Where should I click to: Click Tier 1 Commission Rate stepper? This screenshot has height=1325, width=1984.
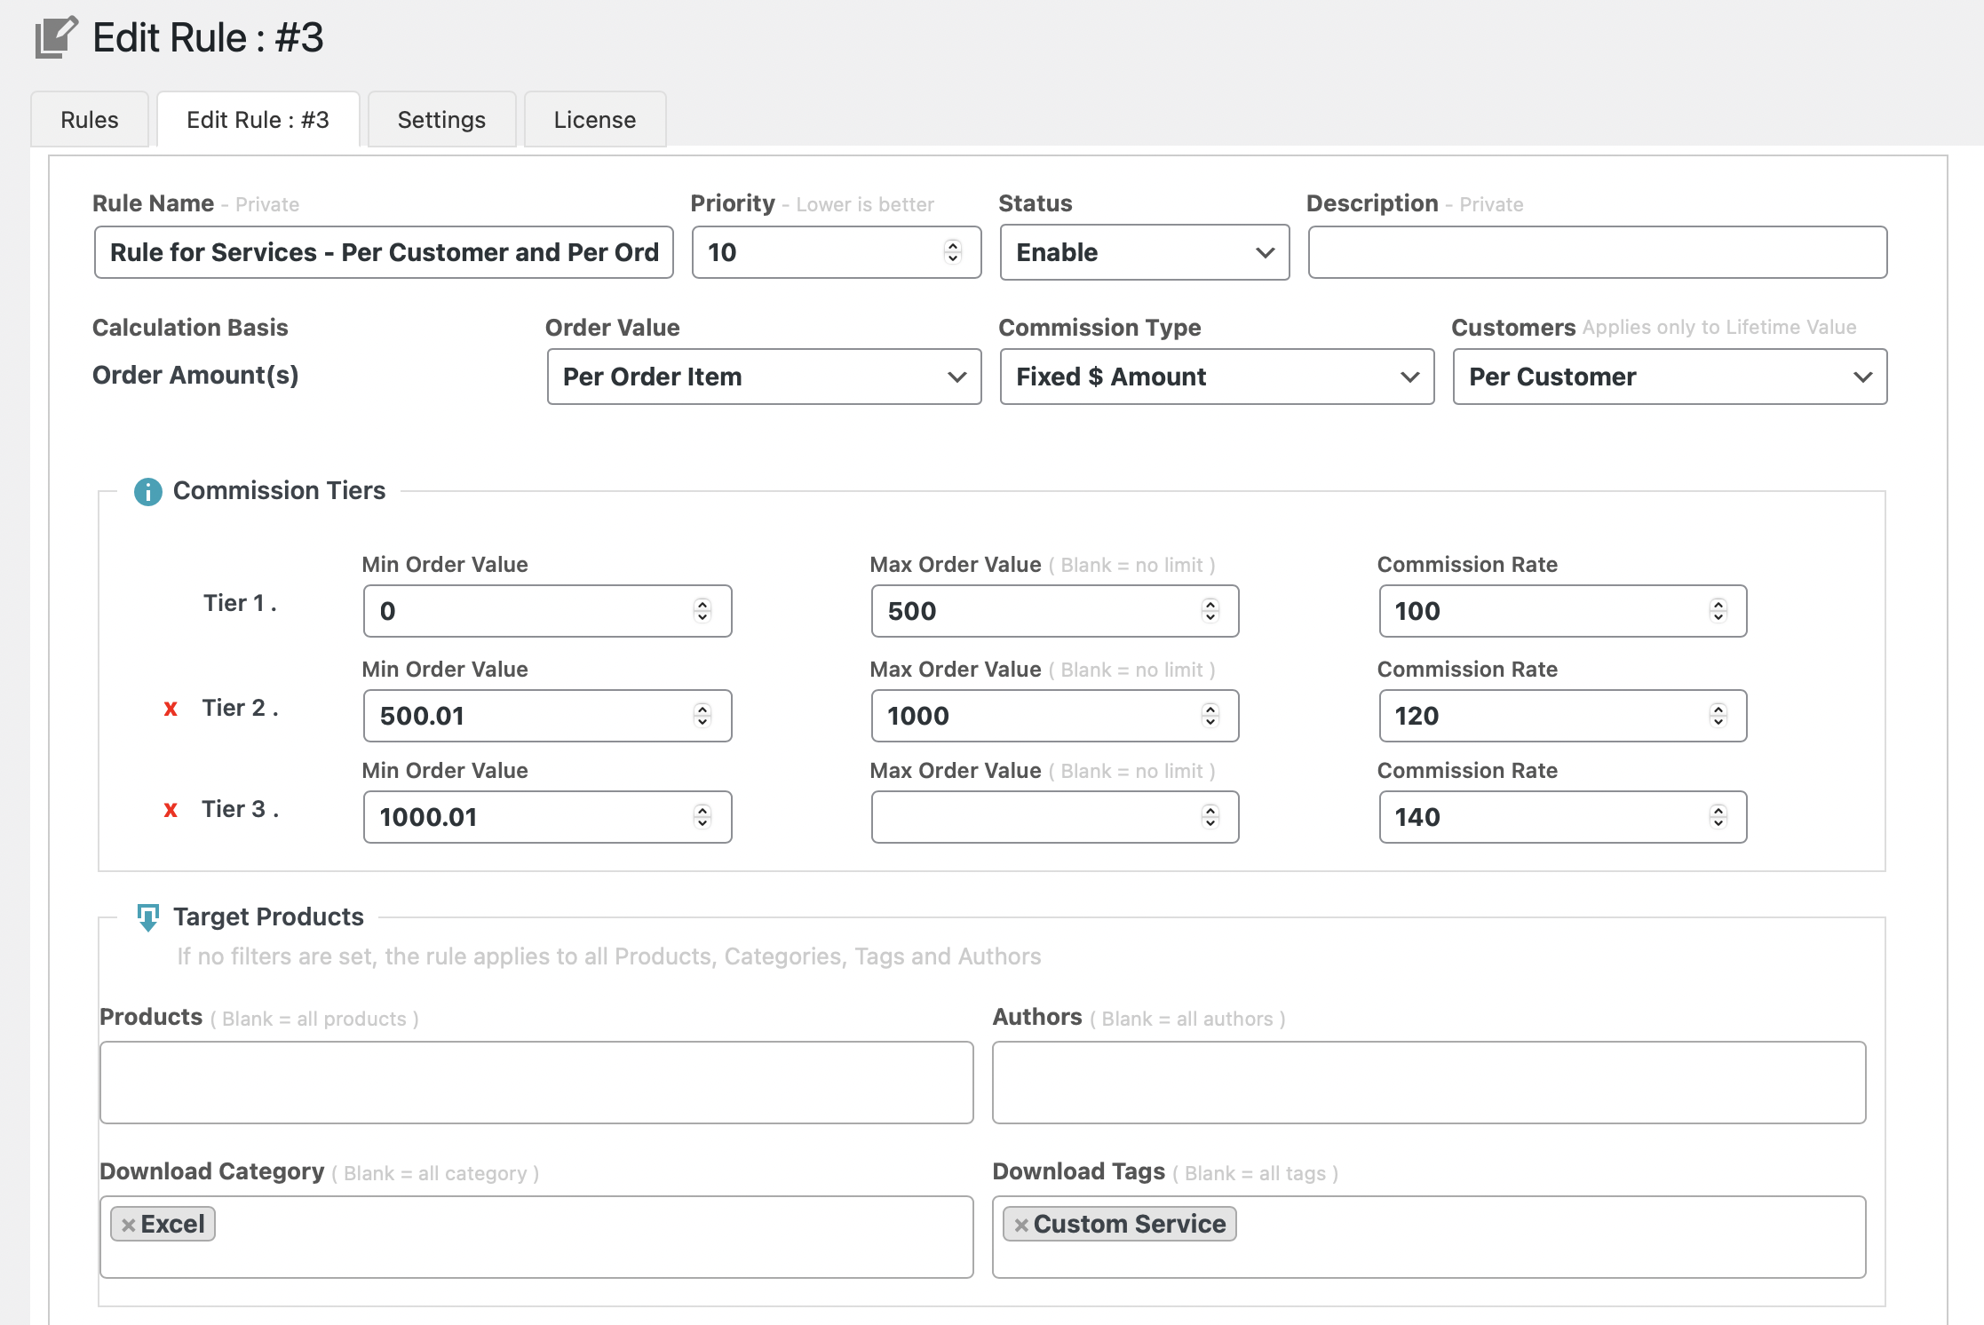coord(1718,611)
